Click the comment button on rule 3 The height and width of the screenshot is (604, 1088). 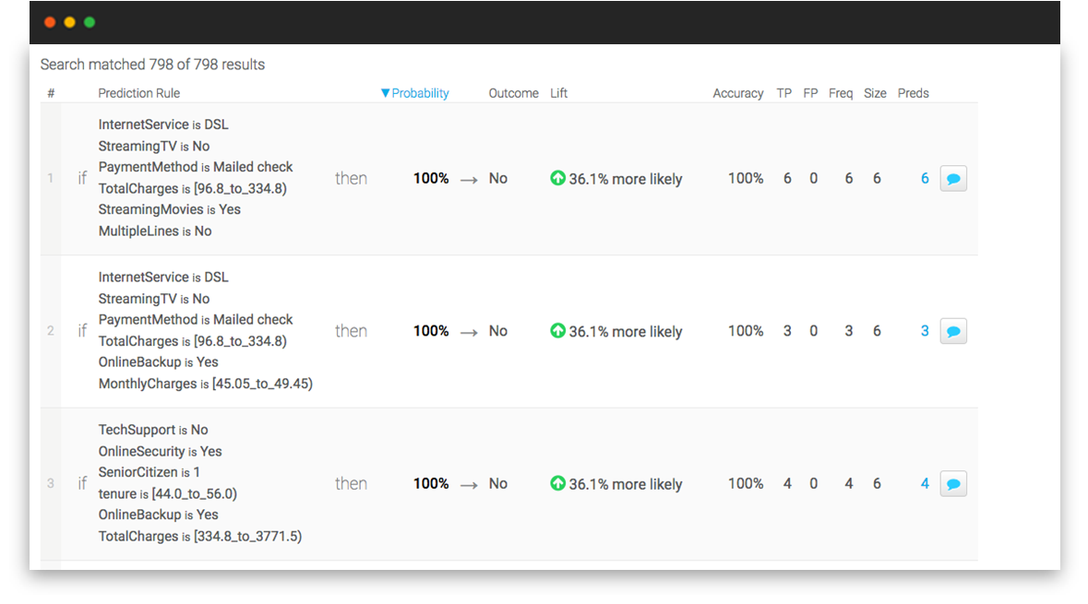tap(953, 484)
